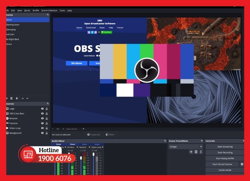Undock the Audio Mixer panel

tap(165, 141)
